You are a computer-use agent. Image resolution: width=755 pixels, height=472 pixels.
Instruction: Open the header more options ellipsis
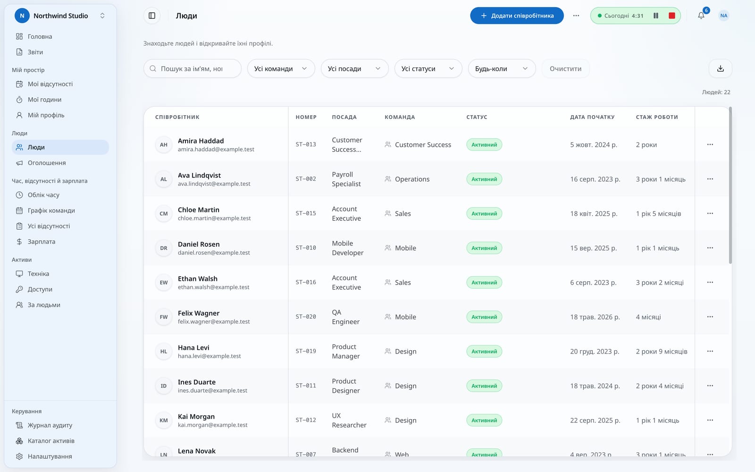(x=576, y=16)
